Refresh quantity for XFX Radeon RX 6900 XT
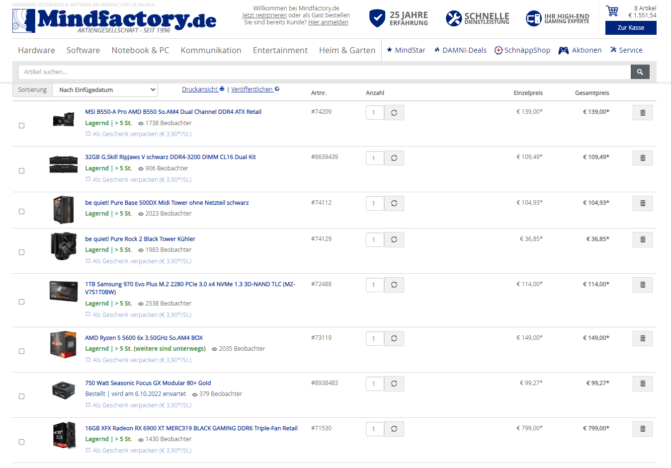The width and height of the screenshot is (671, 468). pos(394,429)
